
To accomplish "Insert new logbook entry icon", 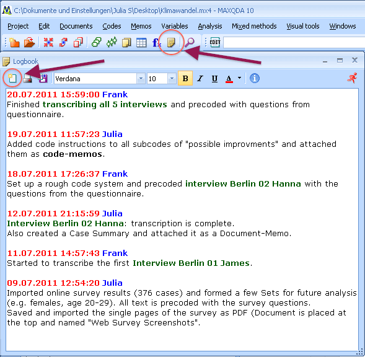I will (12, 78).
